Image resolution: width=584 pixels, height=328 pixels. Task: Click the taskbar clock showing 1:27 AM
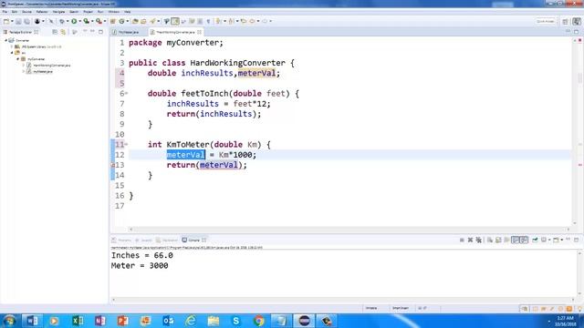pyautogui.click(x=566, y=321)
